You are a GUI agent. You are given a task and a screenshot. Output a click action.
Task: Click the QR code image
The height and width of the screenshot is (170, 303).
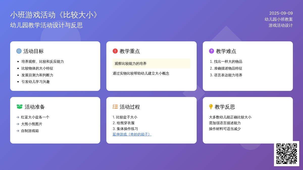(286, 153)
